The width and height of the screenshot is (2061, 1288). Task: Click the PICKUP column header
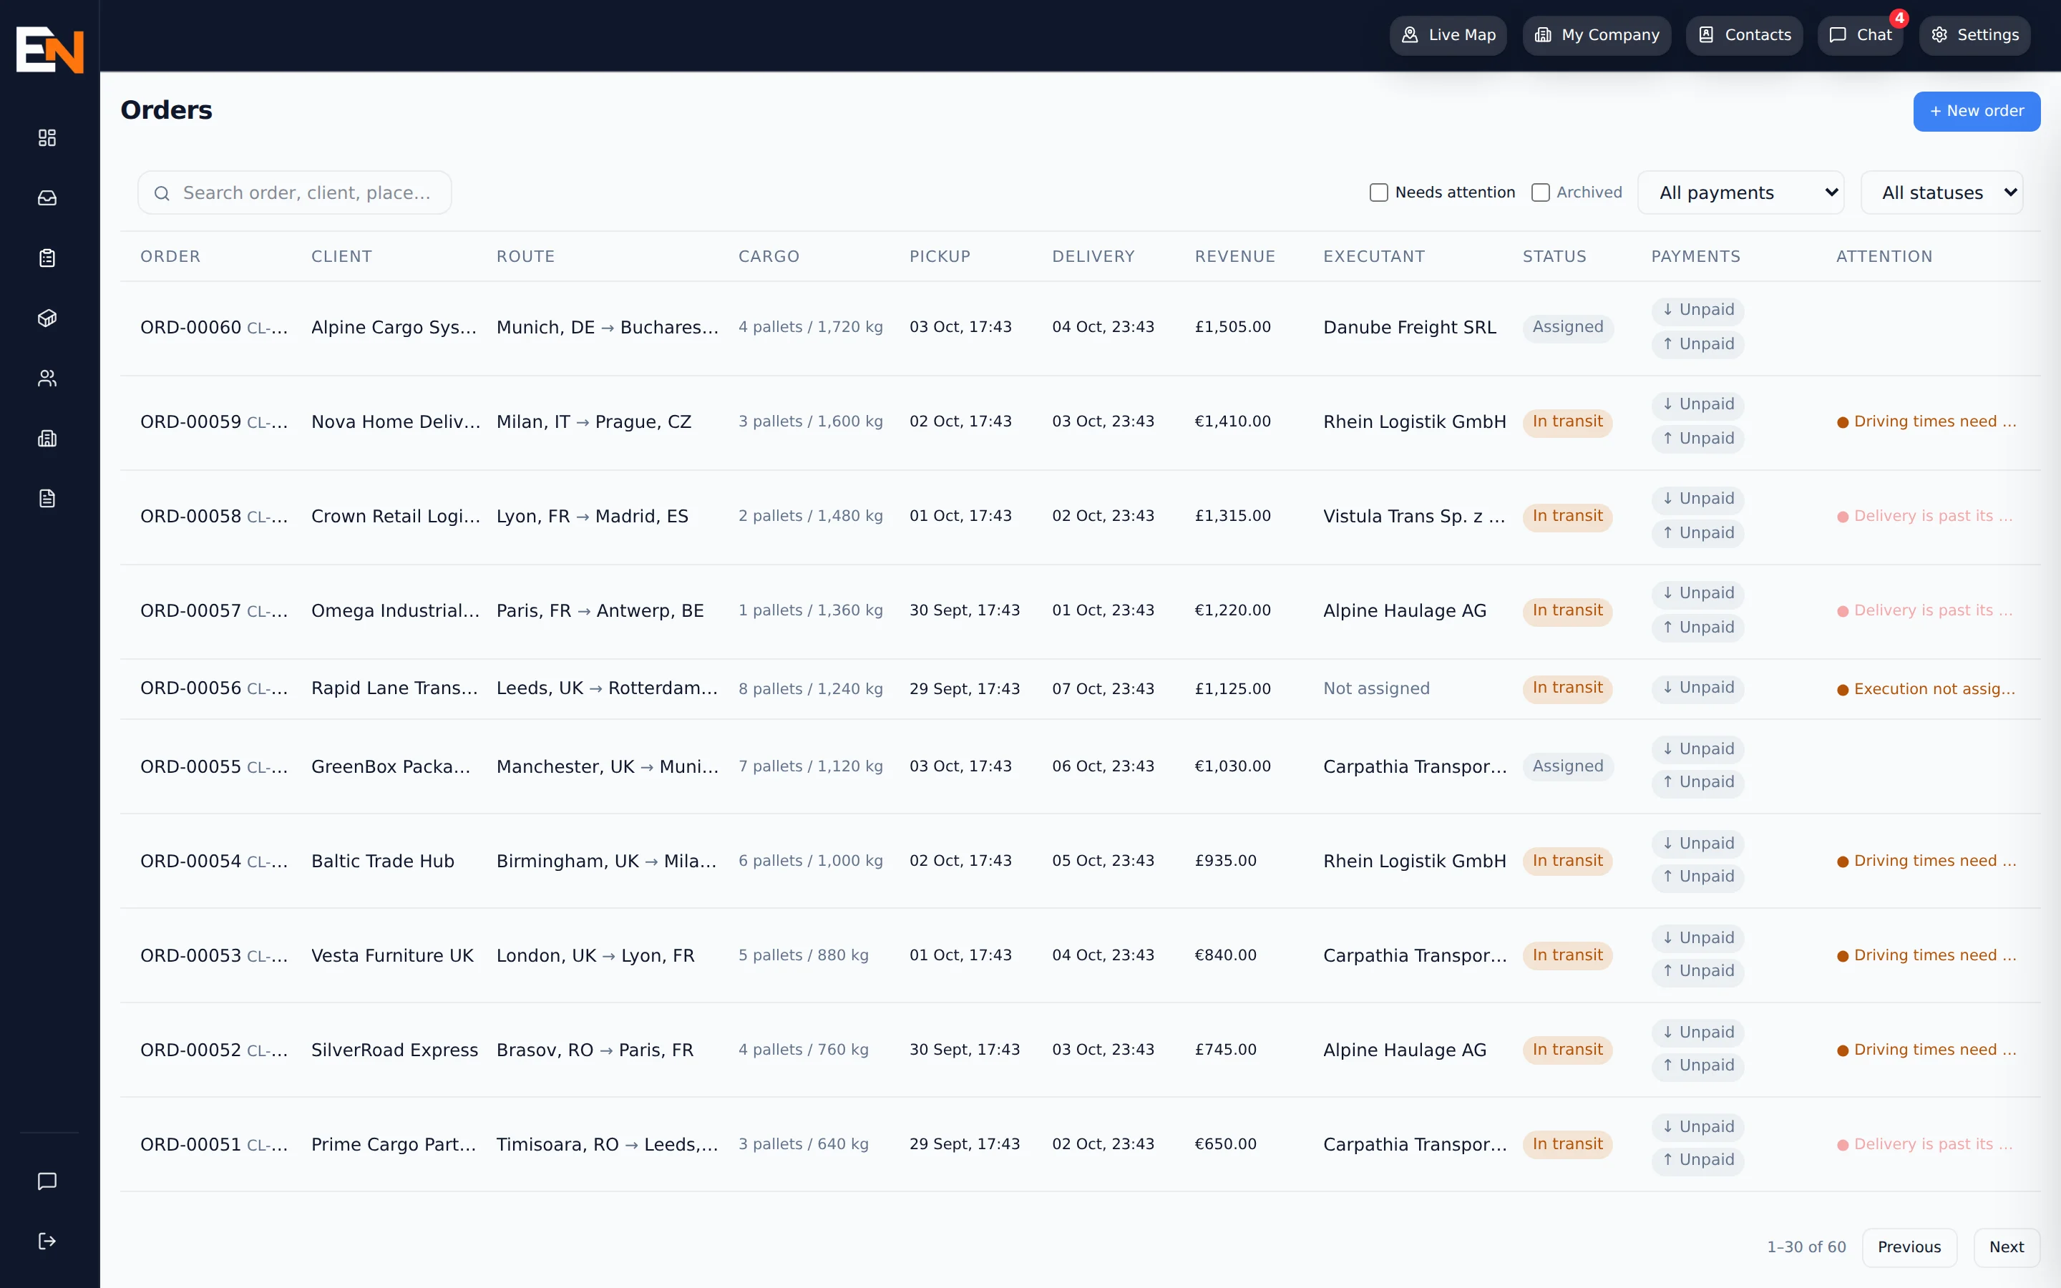(940, 256)
